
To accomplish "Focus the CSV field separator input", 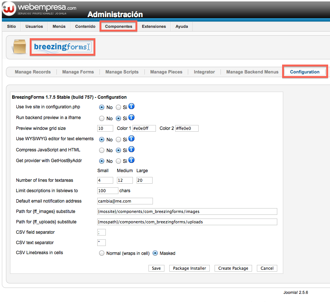I will 101,232.
